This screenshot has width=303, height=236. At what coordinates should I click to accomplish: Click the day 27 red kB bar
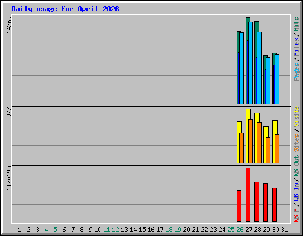coord(248,195)
